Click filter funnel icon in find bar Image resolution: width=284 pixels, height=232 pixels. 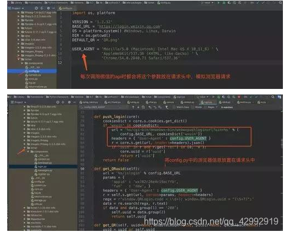coord(167,107)
